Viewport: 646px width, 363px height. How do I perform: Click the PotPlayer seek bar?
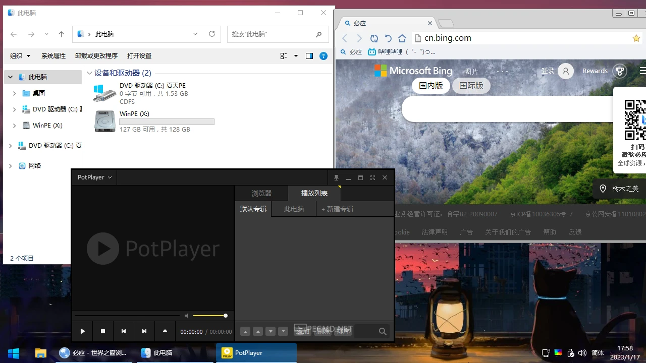(x=127, y=316)
